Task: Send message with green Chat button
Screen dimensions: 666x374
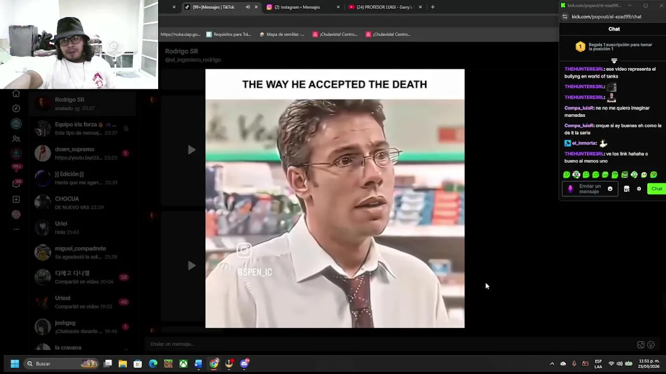Action: click(657, 189)
